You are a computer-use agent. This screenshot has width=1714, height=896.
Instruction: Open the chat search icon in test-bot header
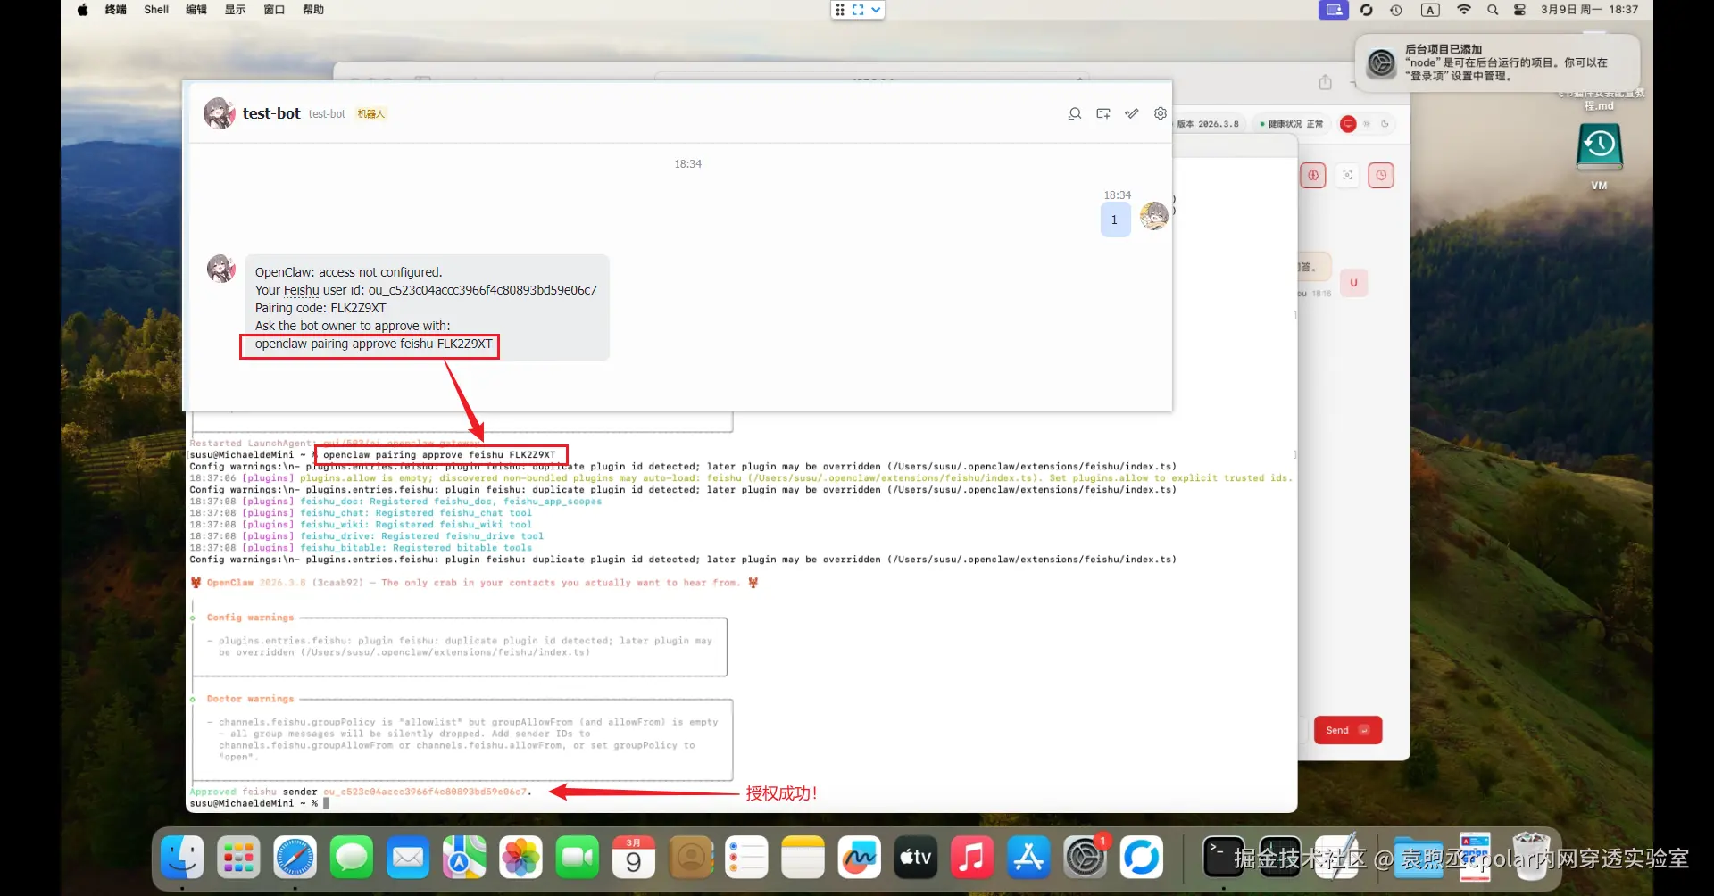(x=1075, y=113)
